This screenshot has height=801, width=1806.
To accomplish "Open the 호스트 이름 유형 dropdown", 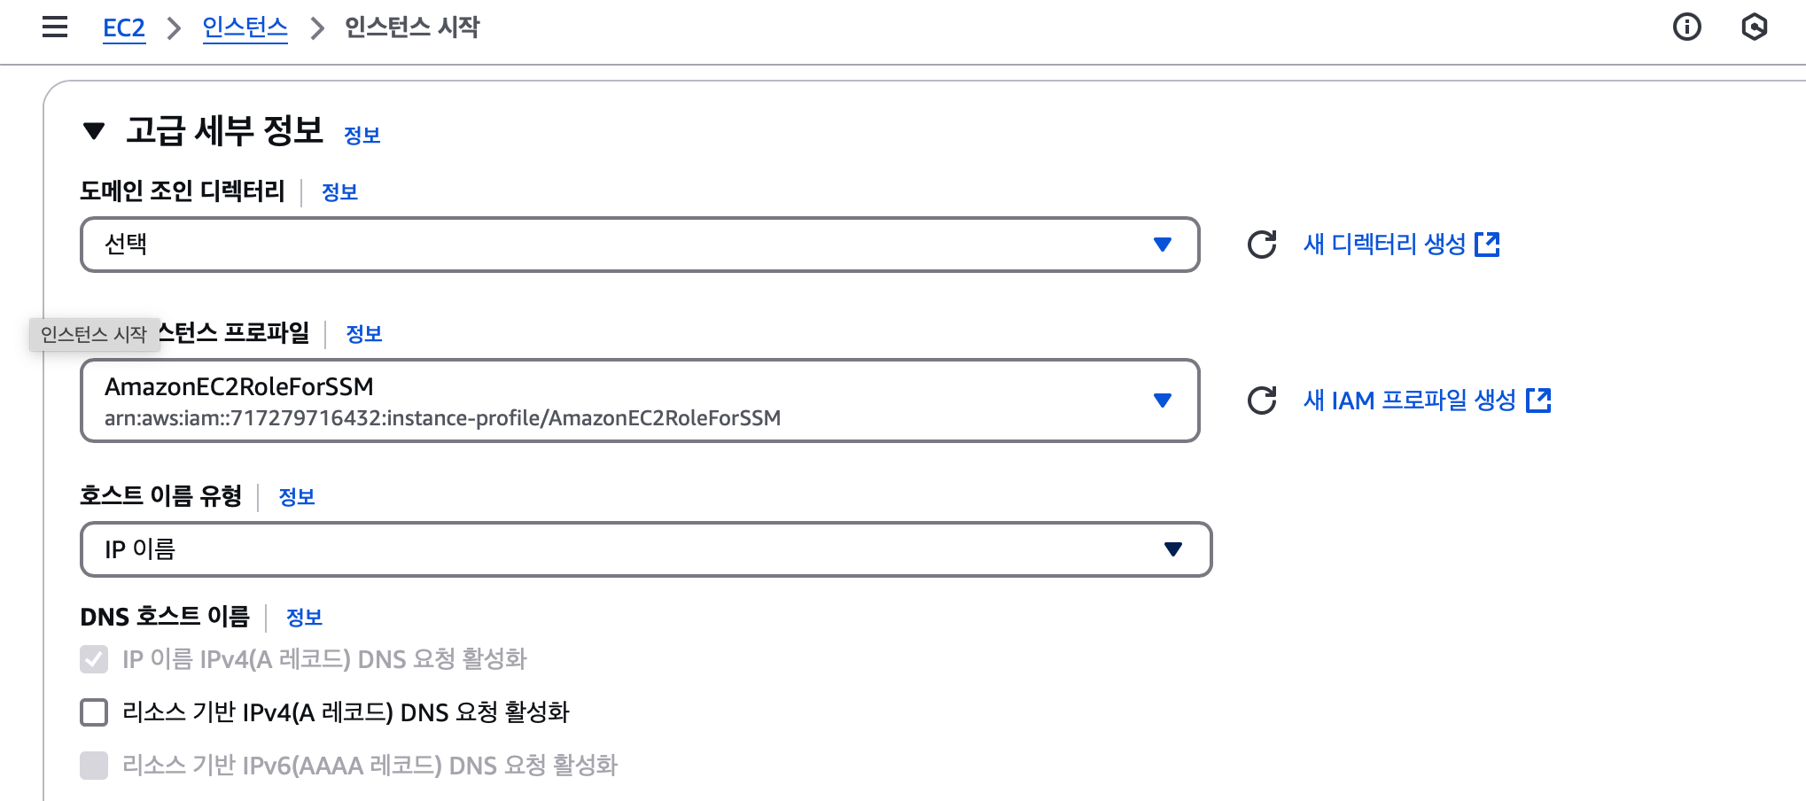I will point(645,549).
